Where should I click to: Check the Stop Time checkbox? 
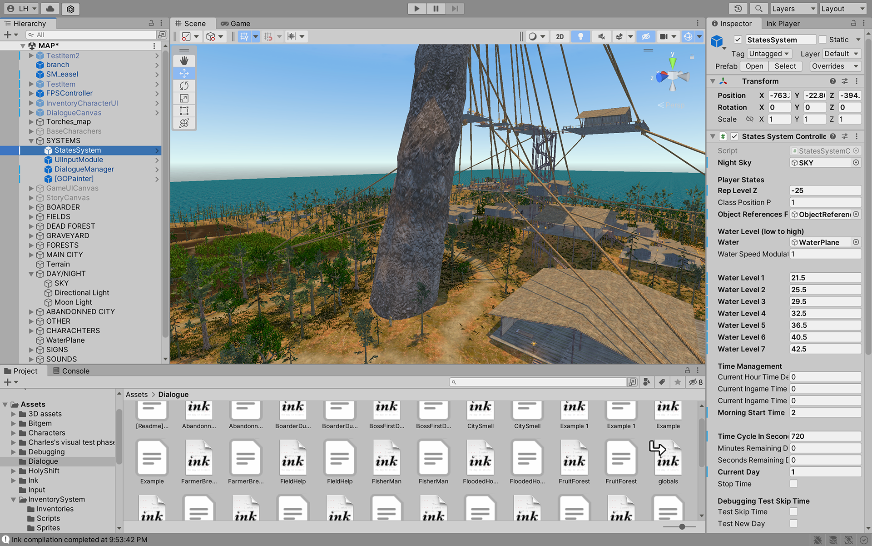(x=793, y=484)
